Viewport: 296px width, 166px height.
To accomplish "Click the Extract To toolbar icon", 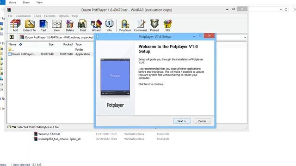I will pyautogui.click(x=30, y=26).
